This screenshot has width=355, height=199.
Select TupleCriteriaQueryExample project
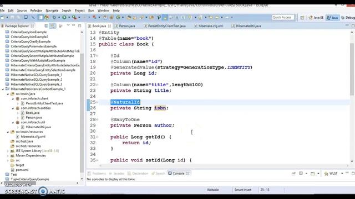(x=29, y=179)
